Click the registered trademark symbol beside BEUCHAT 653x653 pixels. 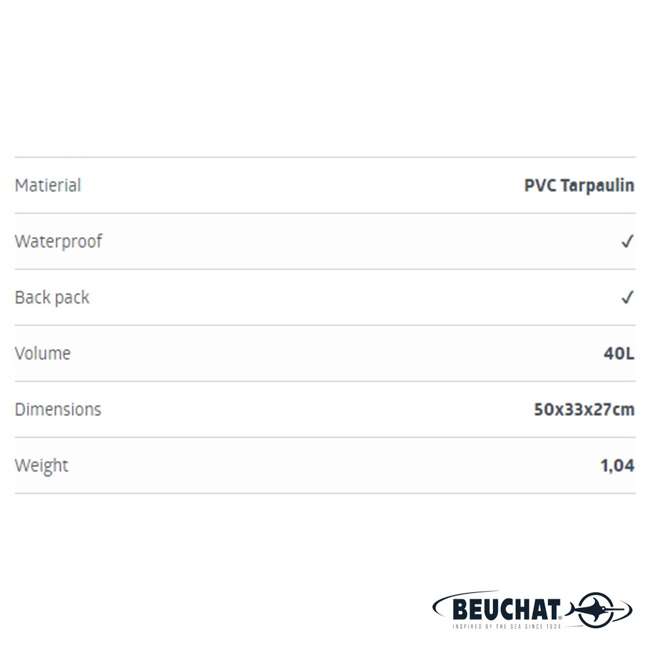click(x=561, y=616)
